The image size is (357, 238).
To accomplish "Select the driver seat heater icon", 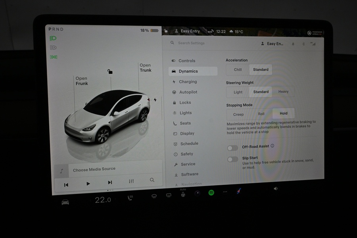I will [131, 197].
